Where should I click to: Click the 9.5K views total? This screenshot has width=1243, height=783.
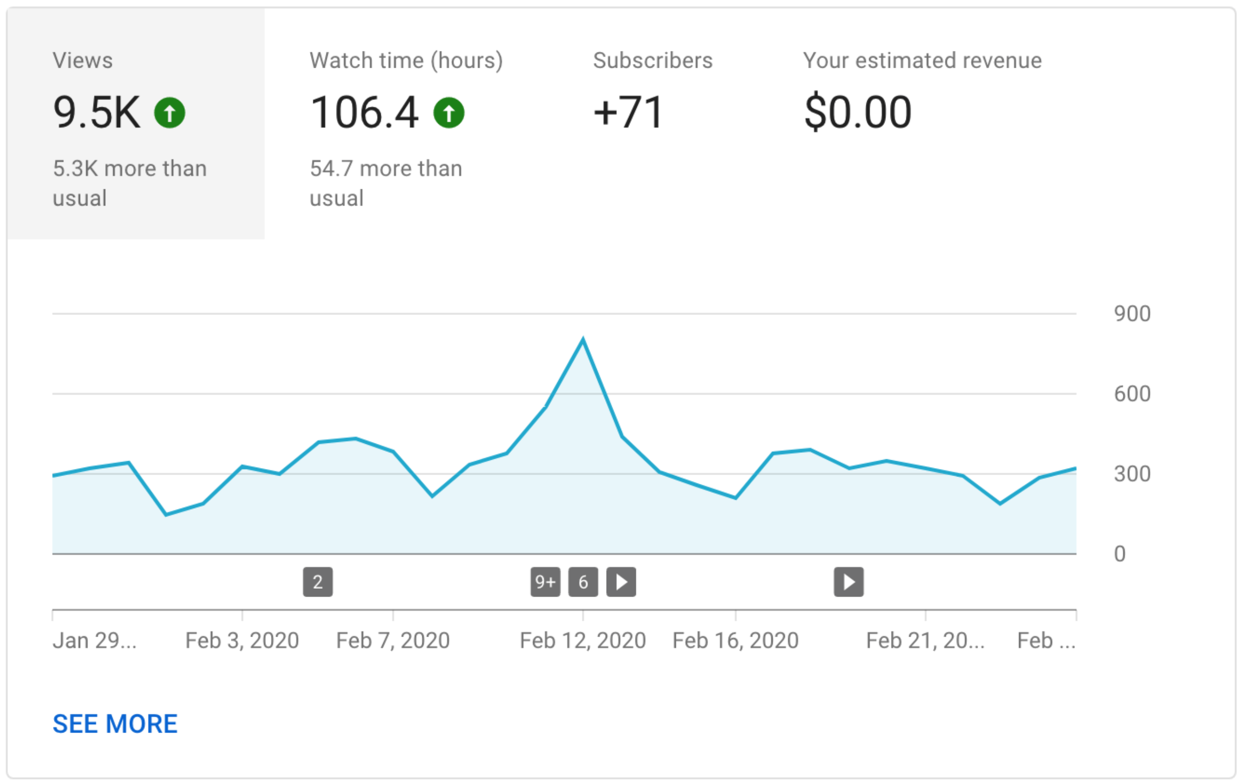coord(96,113)
